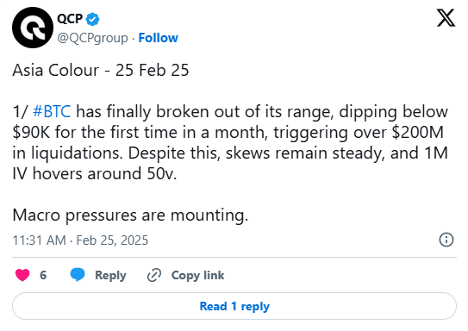
Task: Open the QCP profile avatar
Action: (x=33, y=28)
